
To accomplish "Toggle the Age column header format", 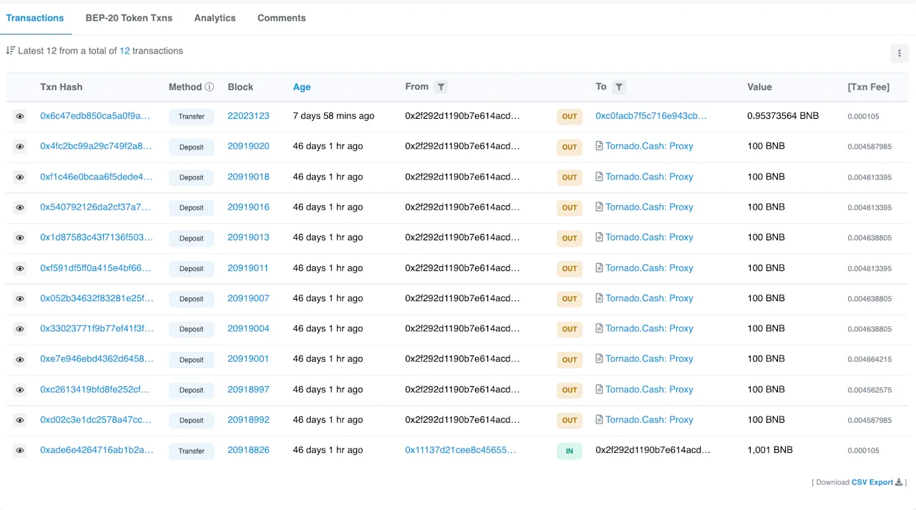I will [301, 87].
